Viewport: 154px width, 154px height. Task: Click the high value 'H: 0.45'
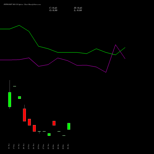pyautogui.click(x=78, y=8)
